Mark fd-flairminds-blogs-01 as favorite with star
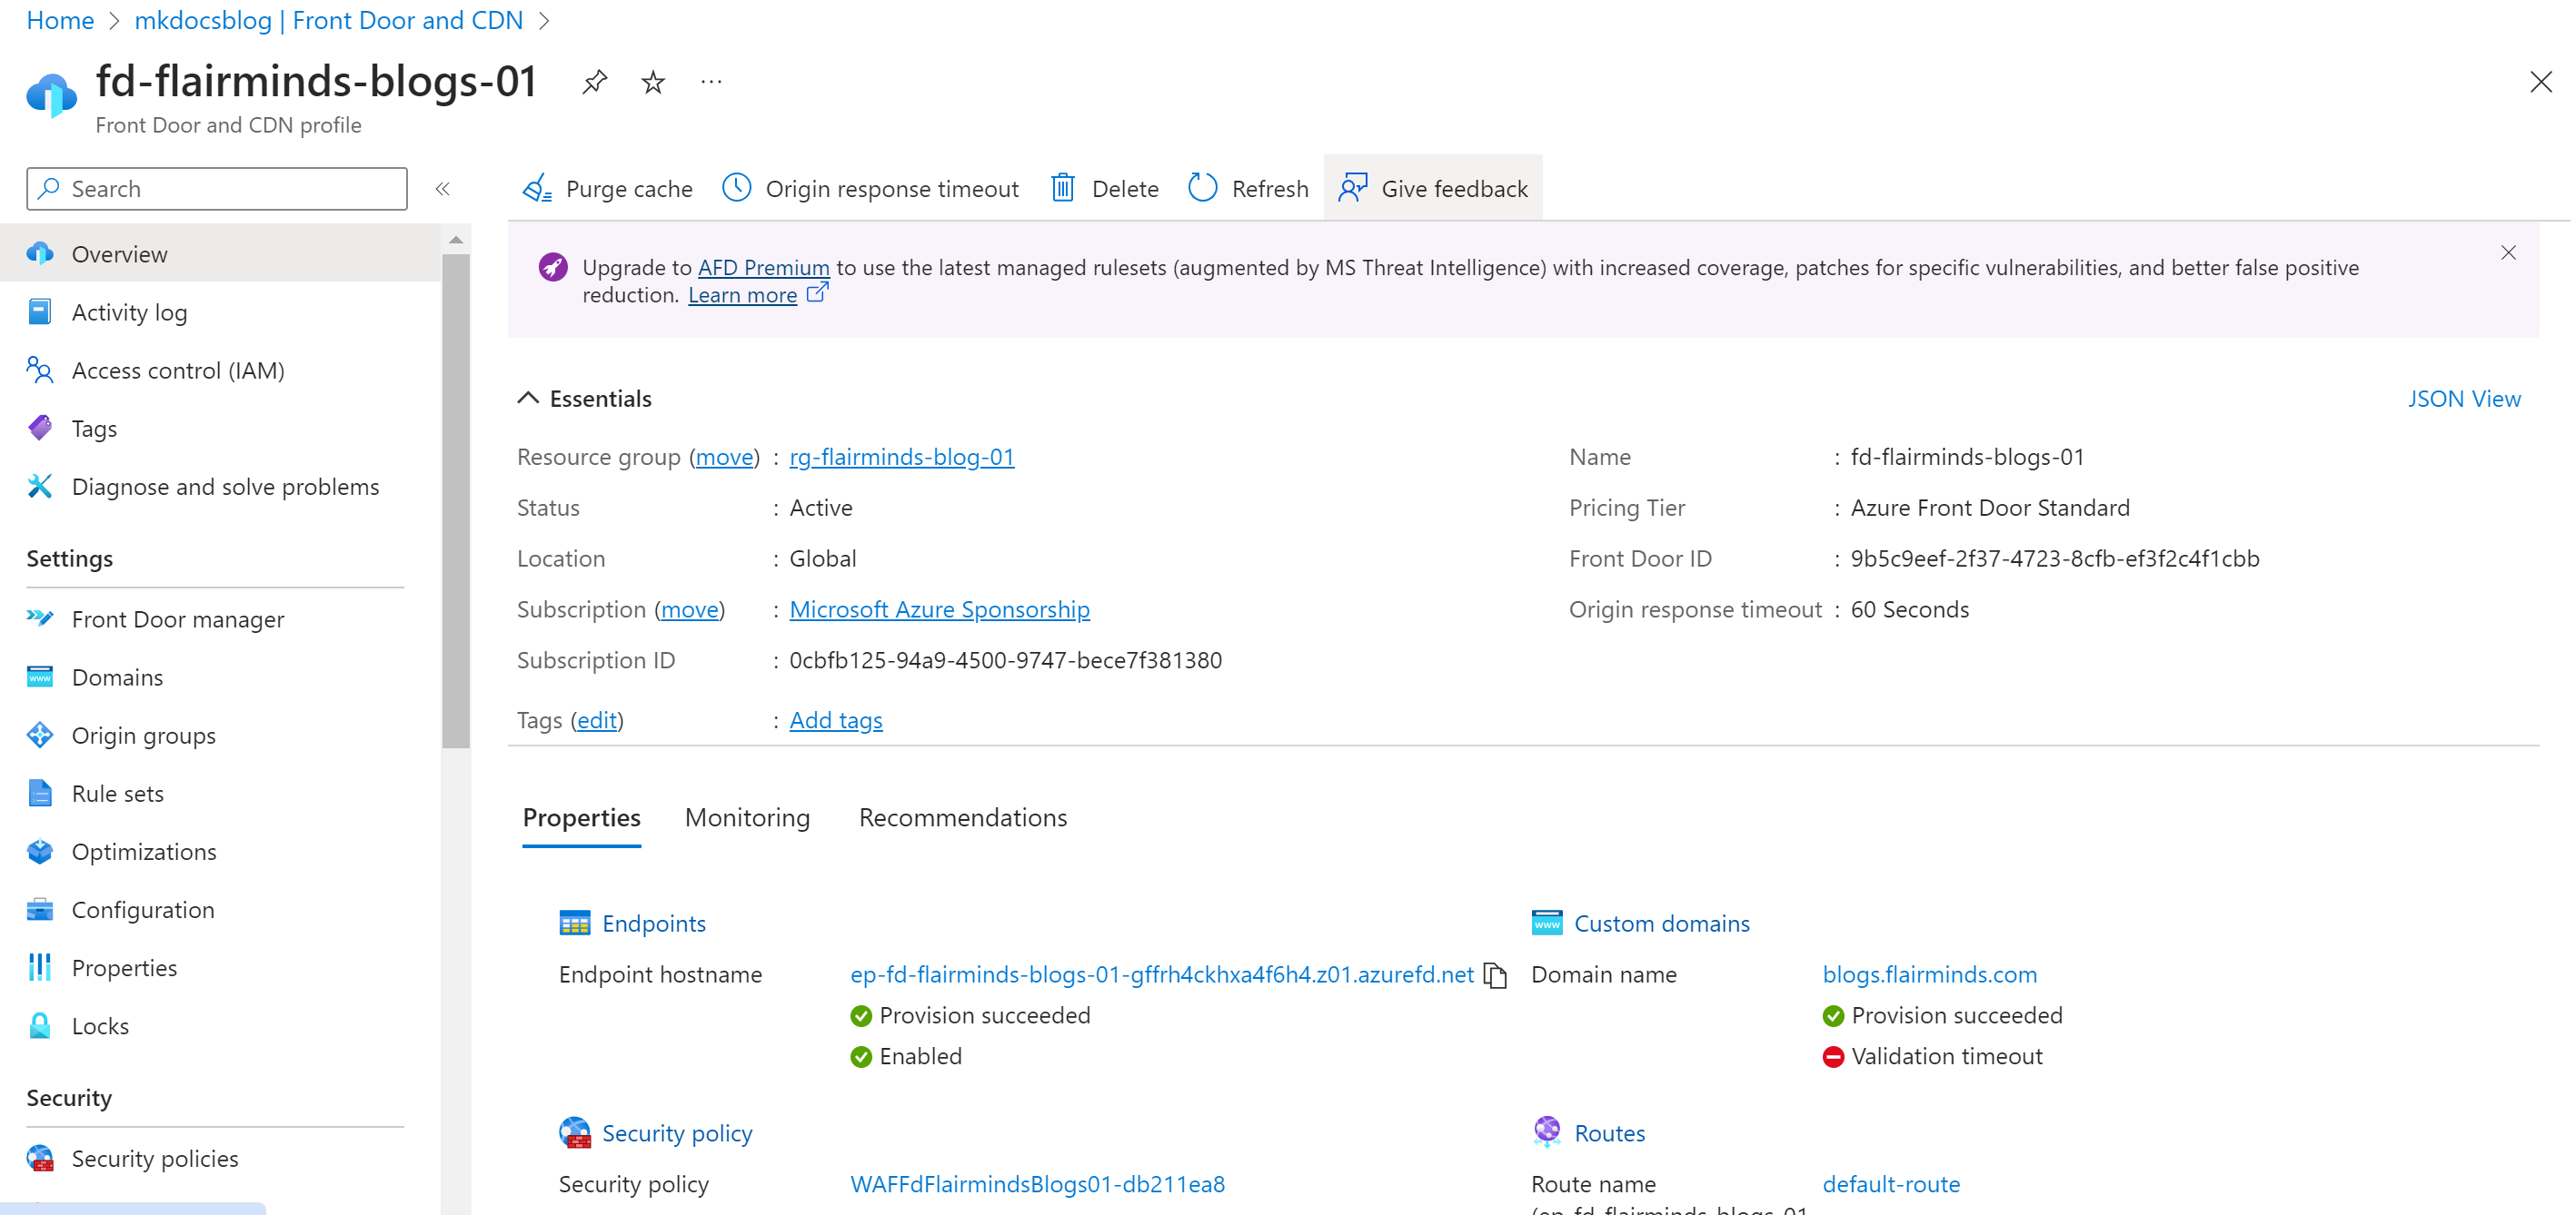2576x1215 pixels. click(653, 82)
